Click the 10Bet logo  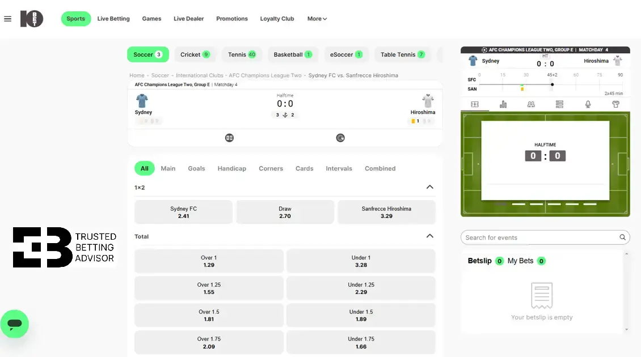tap(32, 19)
